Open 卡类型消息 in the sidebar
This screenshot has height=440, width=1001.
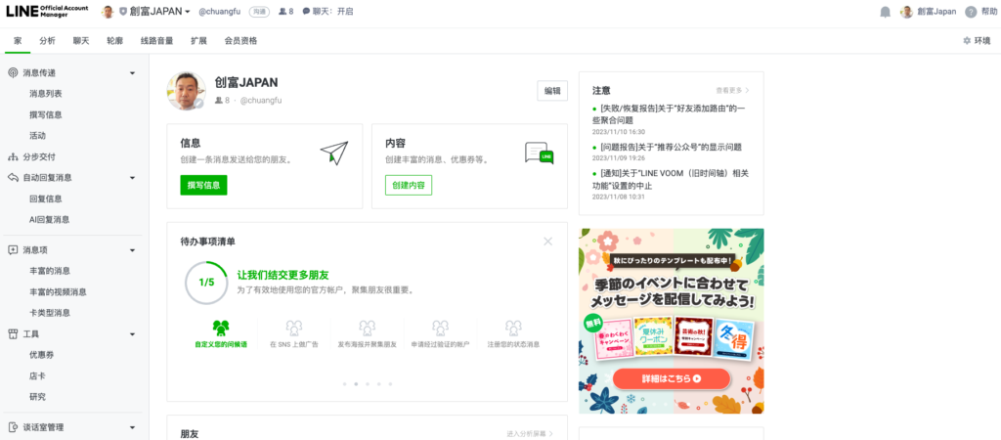click(50, 313)
